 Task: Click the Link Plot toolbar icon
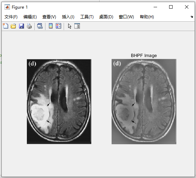(x=40, y=26)
